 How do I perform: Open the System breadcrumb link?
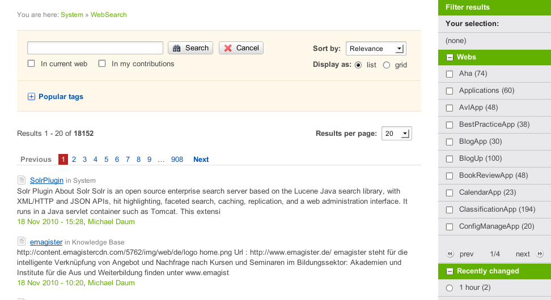click(x=72, y=15)
